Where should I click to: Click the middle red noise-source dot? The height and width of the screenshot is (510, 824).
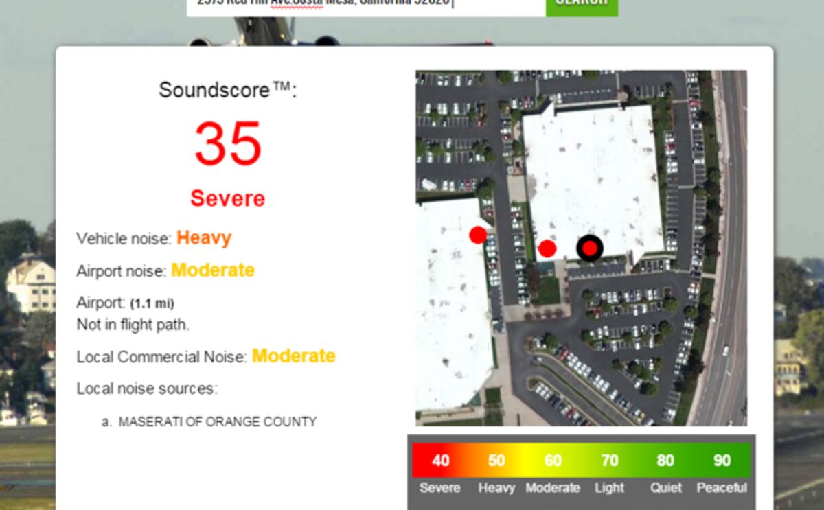tap(547, 248)
